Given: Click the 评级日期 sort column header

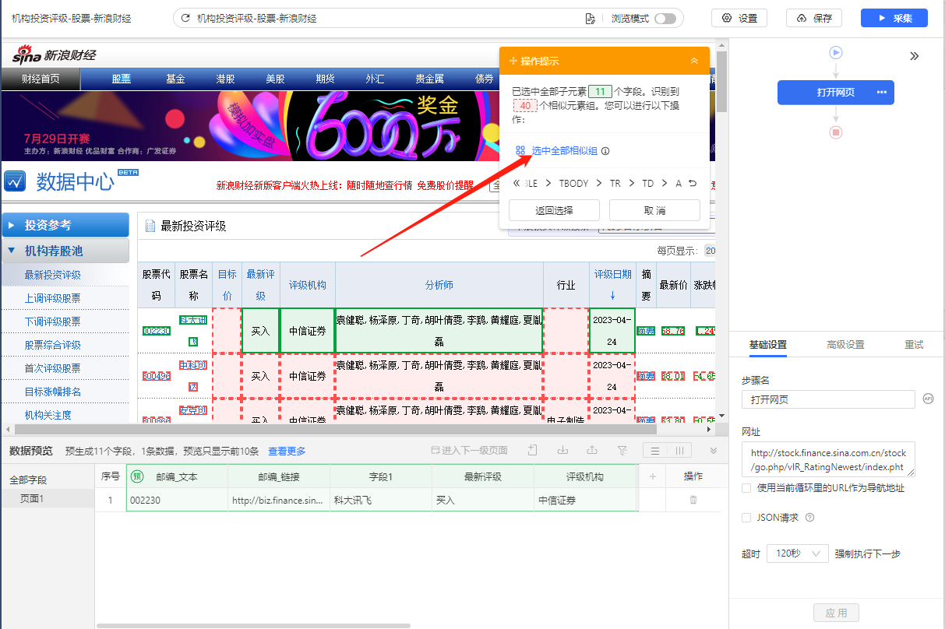Looking at the screenshot, I should coord(613,285).
